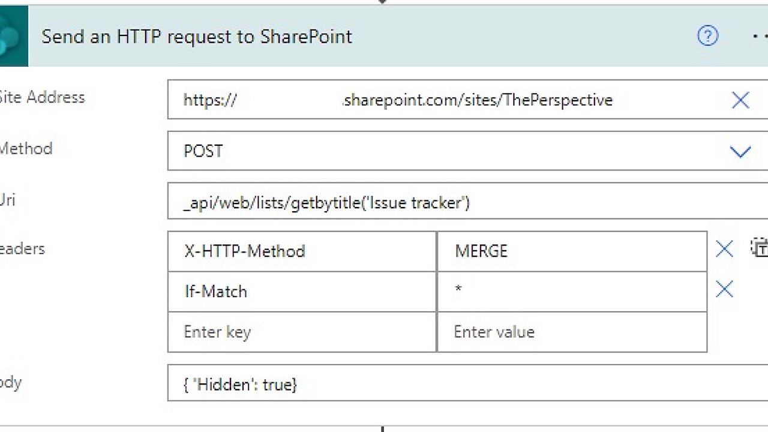The image size is (768, 432).
Task: Open the Method dropdown chevron
Action: pyautogui.click(x=740, y=151)
